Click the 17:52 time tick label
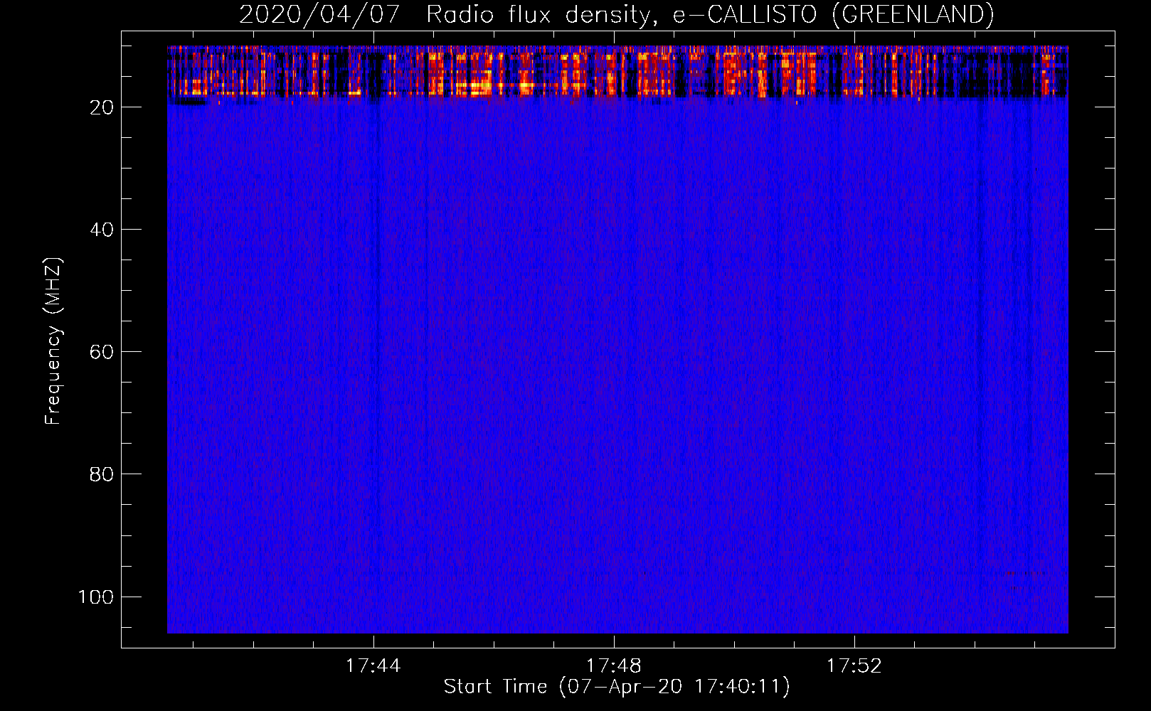The width and height of the screenshot is (1151, 711). [854, 666]
